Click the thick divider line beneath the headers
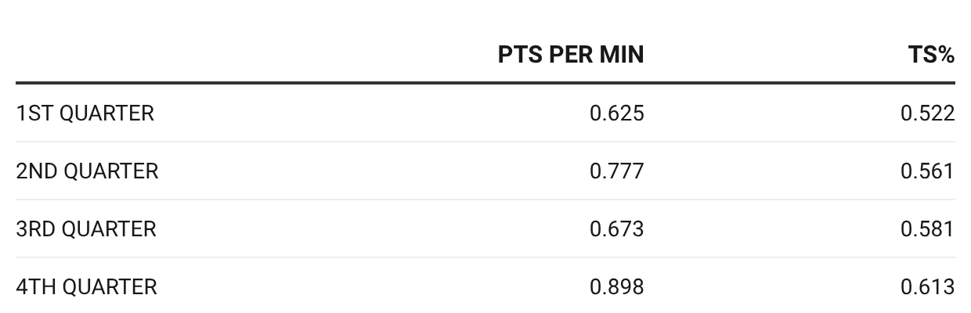Viewport: 971px width, 313px height. (x=485, y=83)
